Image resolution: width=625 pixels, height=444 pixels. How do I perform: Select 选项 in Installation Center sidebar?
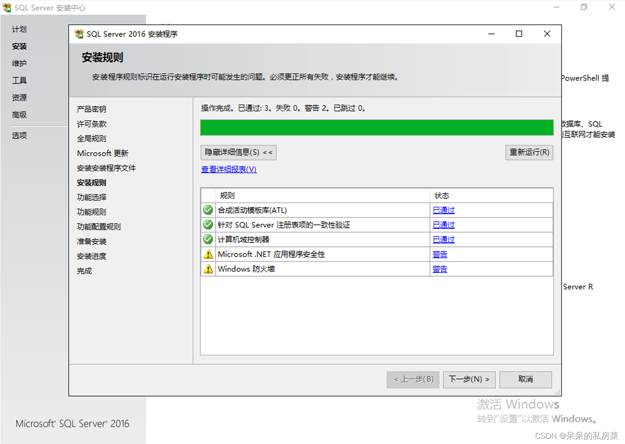click(19, 135)
